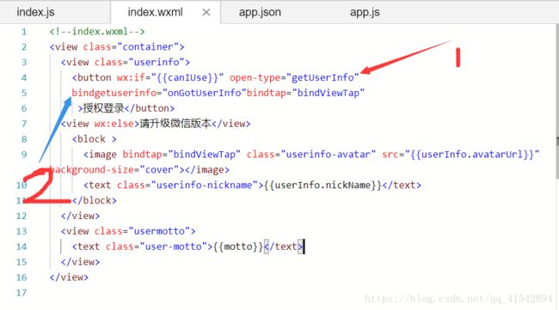
Task: Click line number 17 in gutter
Action: (x=21, y=293)
